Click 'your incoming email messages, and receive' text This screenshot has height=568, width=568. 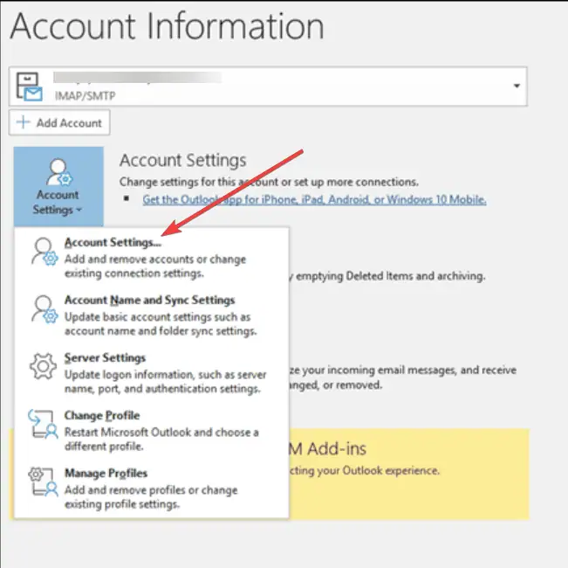click(408, 371)
